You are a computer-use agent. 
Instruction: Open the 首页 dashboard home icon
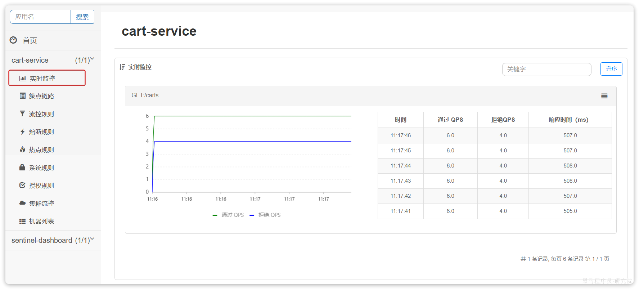coord(13,40)
